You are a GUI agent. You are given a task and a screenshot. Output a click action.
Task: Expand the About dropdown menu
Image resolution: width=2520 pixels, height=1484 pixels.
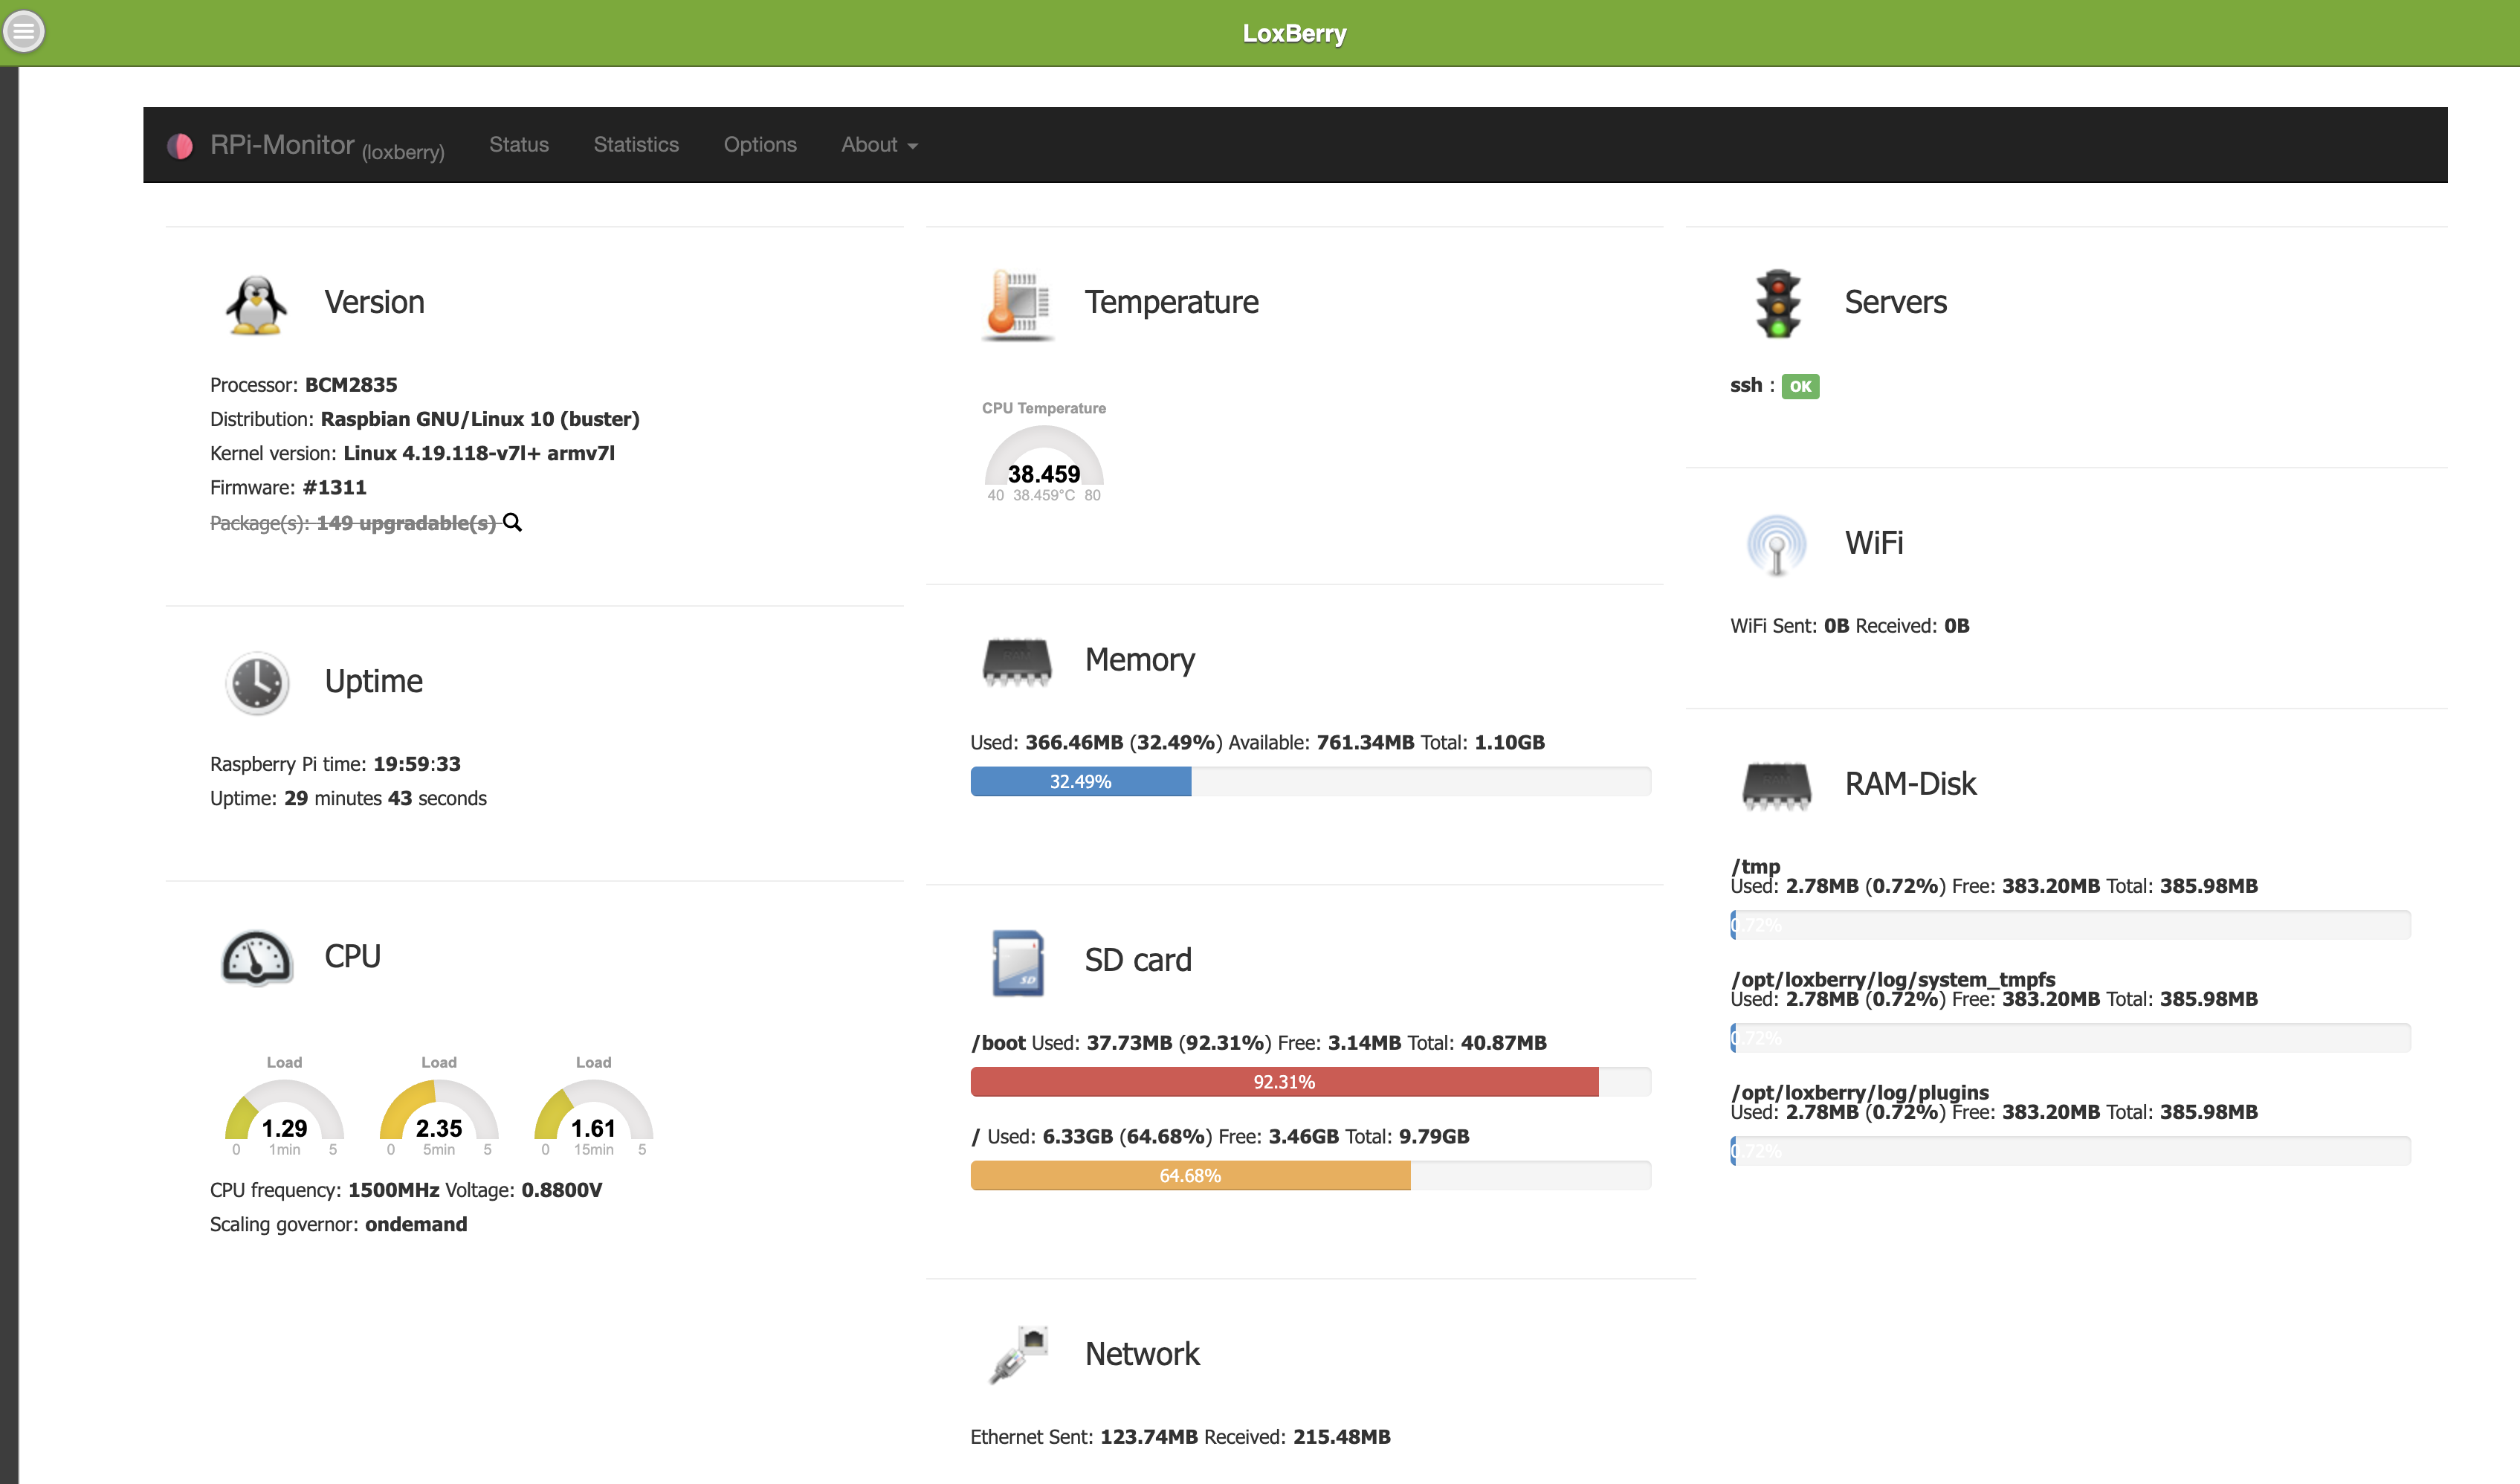click(x=878, y=145)
